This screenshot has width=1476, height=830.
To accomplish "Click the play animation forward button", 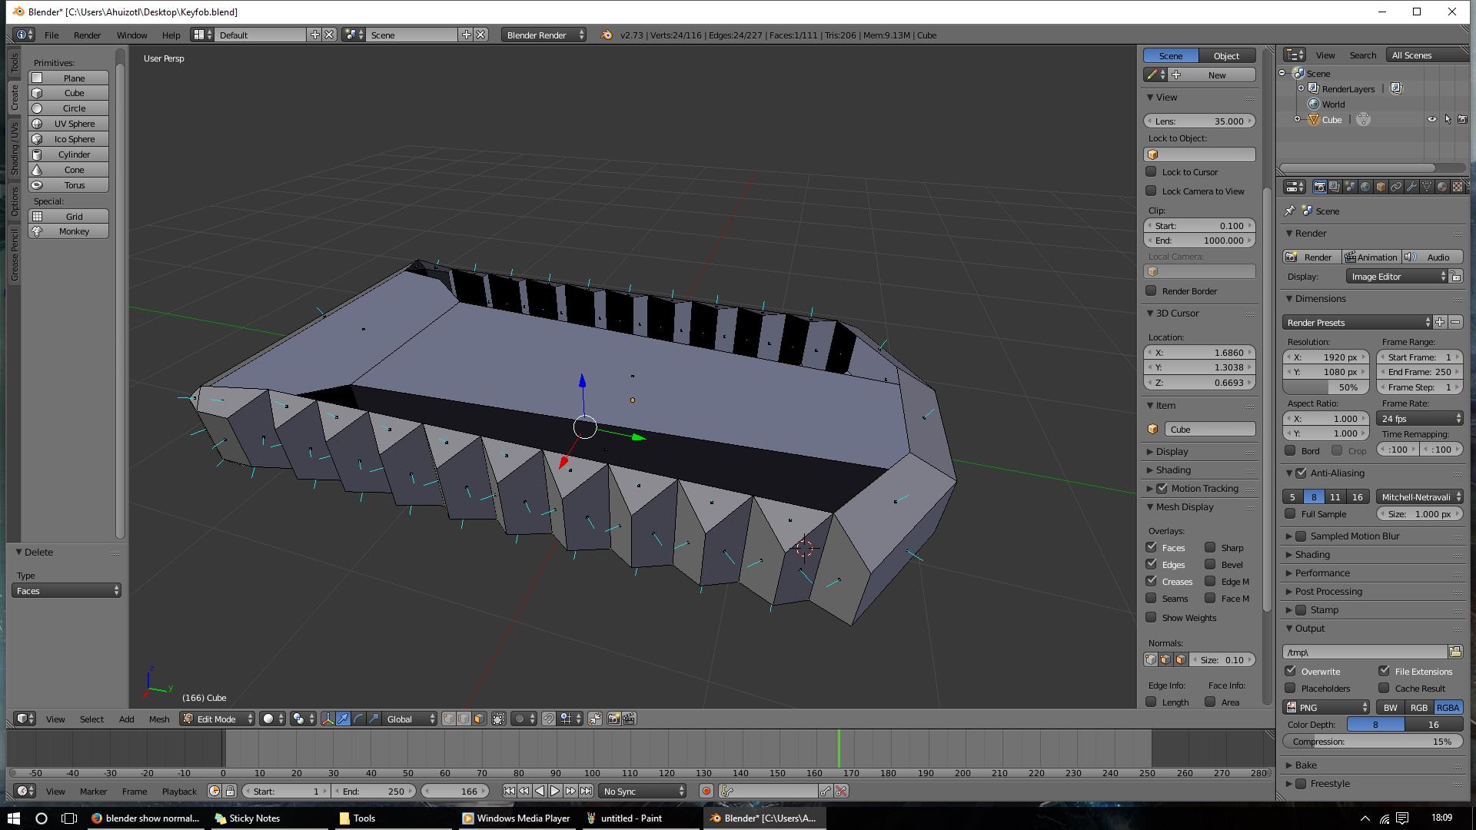I will pos(555,791).
